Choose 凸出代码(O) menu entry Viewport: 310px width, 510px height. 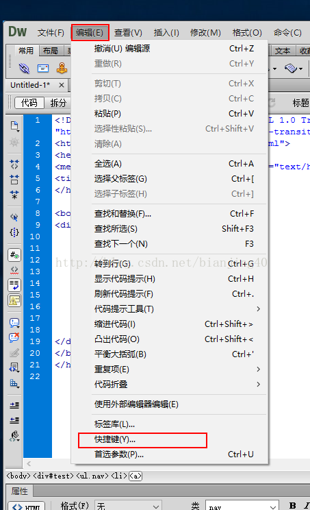pyautogui.click(x=170, y=339)
